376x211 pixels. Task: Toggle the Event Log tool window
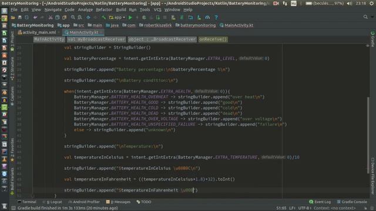click(320, 202)
